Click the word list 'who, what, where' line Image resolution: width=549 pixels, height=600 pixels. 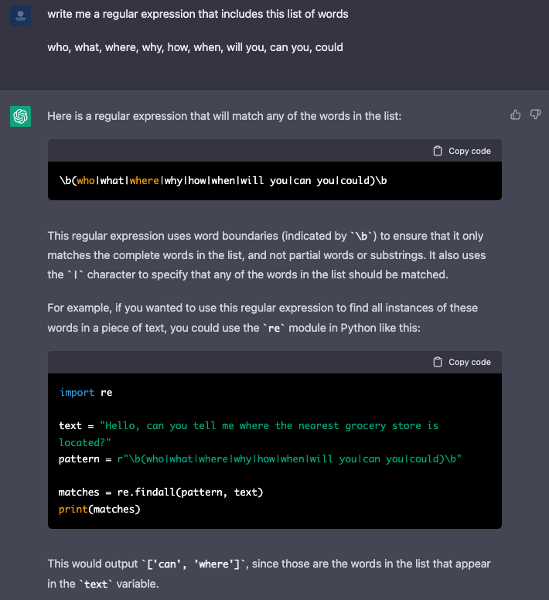[x=195, y=47]
